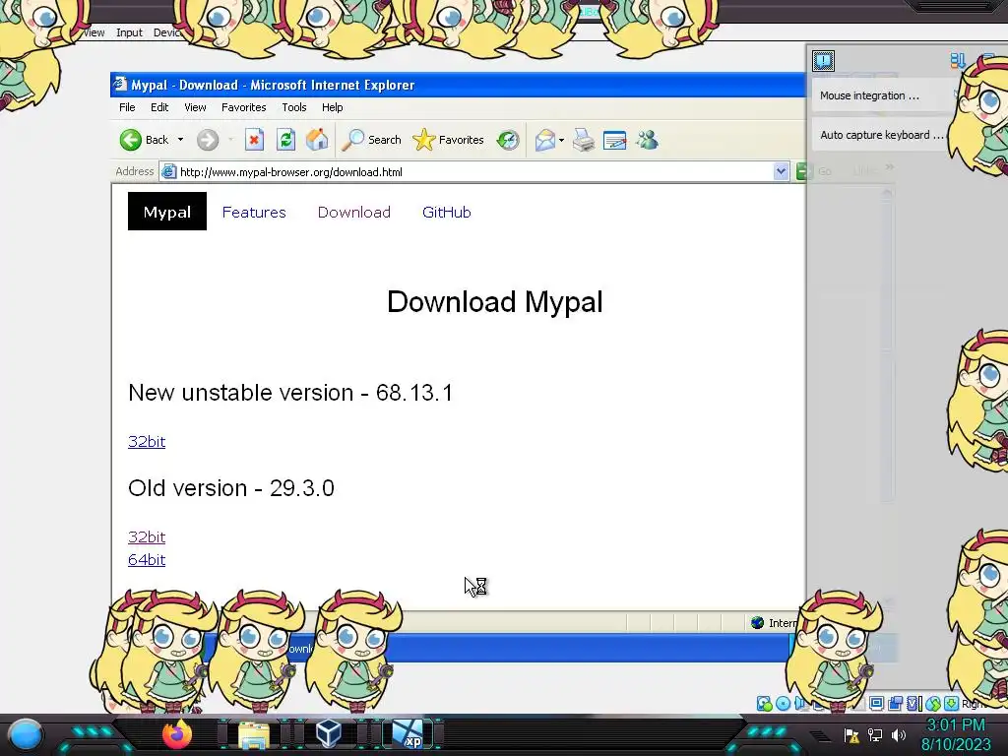This screenshot has width=1008, height=756.
Task: Open Action Center flag tray icon
Action: [x=851, y=735]
